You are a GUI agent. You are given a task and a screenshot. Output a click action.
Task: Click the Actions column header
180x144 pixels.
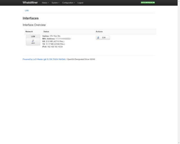[99, 31]
